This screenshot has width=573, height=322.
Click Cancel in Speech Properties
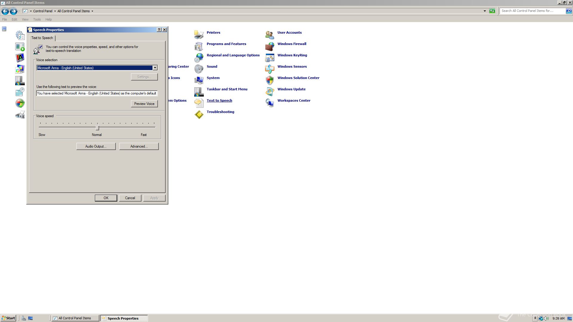point(130,198)
